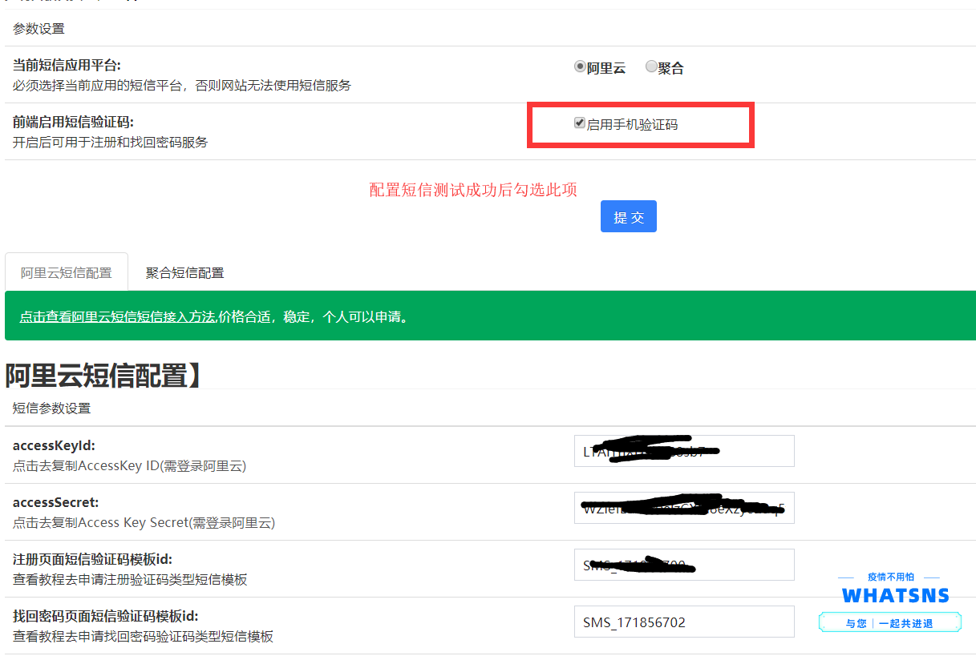Click the 点击去复制Access Key Secret hint text
This screenshot has height=660, width=976.
coord(144,522)
